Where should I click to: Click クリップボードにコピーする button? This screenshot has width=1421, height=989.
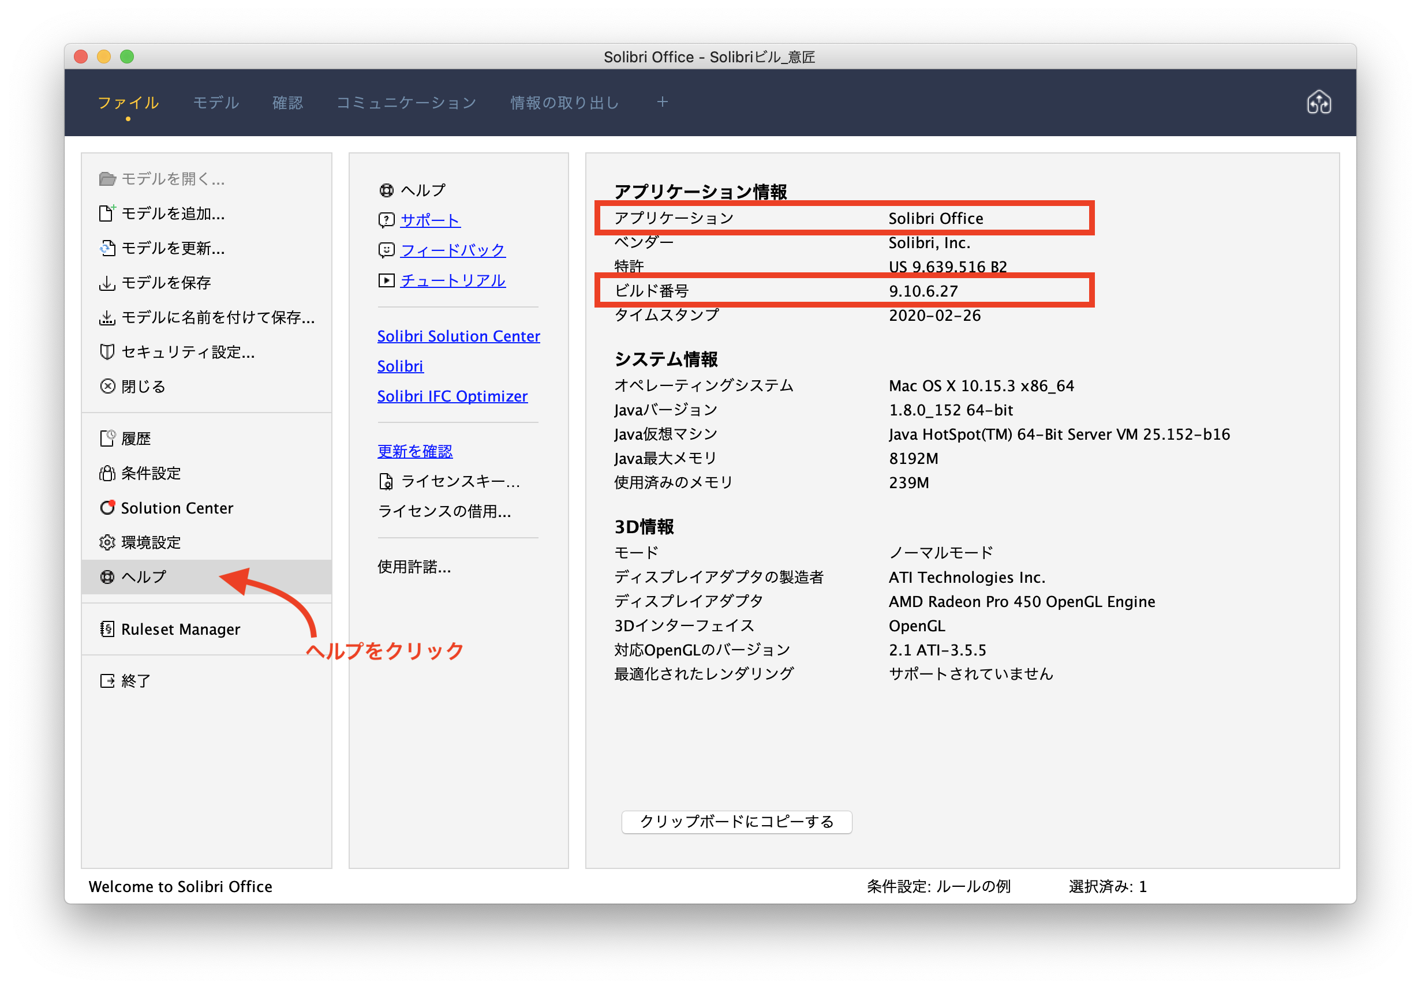click(x=736, y=821)
